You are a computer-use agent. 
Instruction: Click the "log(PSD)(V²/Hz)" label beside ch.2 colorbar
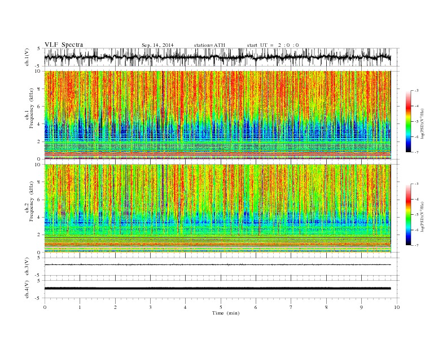[x=423, y=216]
